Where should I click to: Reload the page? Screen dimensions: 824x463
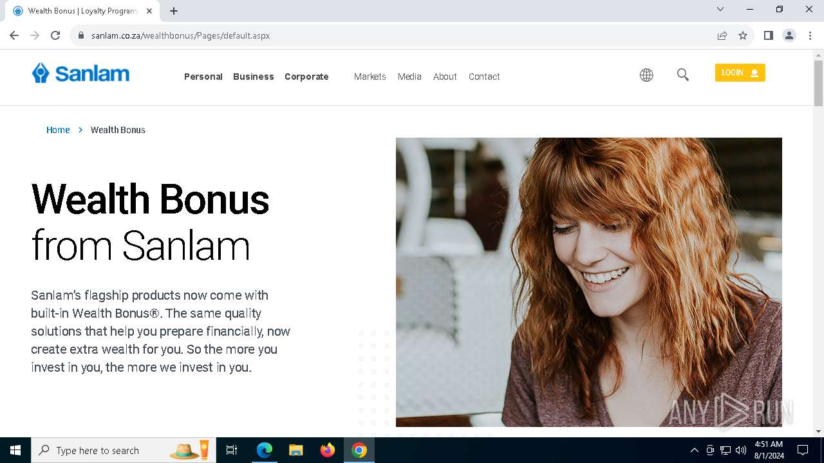click(55, 35)
